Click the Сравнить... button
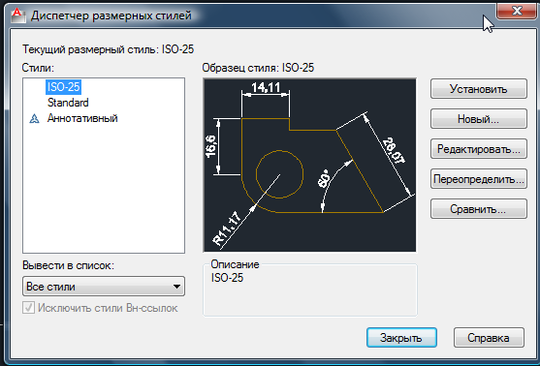The image size is (540, 366). (479, 209)
